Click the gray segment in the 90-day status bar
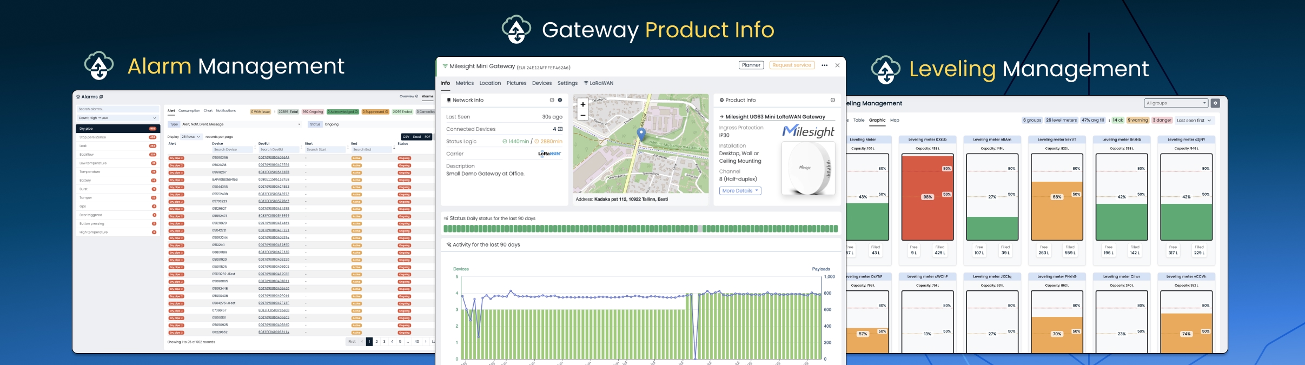 click(700, 229)
